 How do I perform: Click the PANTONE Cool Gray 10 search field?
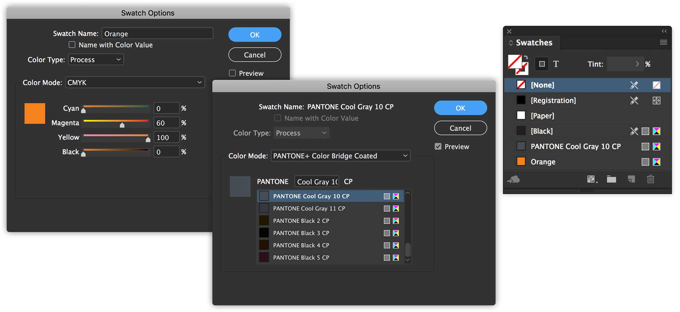coord(317,181)
